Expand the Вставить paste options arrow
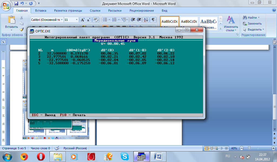Viewport: 277px width, 162px height. (x=11, y=30)
